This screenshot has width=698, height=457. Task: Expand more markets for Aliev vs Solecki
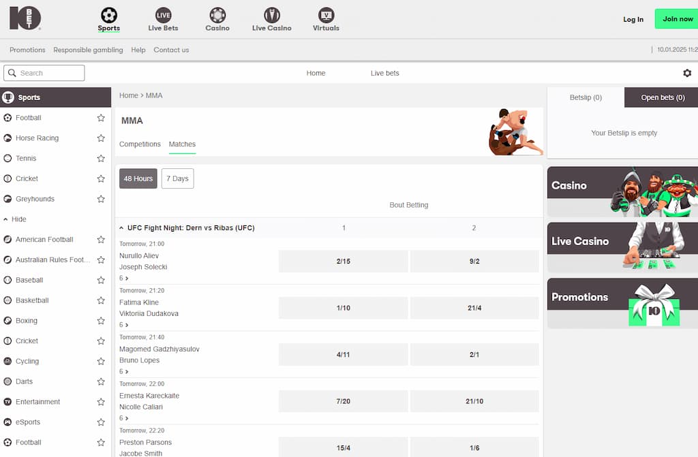click(x=124, y=278)
